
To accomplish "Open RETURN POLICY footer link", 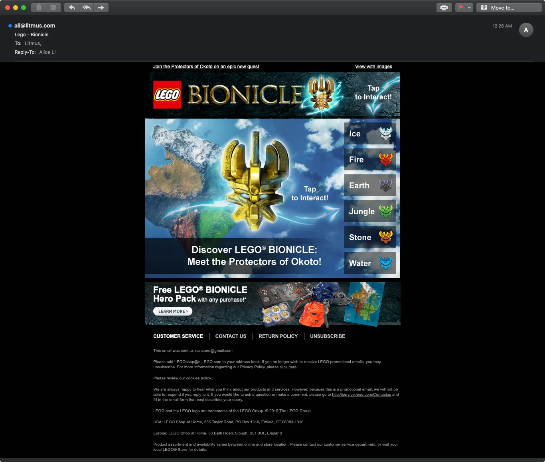I will click(x=278, y=336).
